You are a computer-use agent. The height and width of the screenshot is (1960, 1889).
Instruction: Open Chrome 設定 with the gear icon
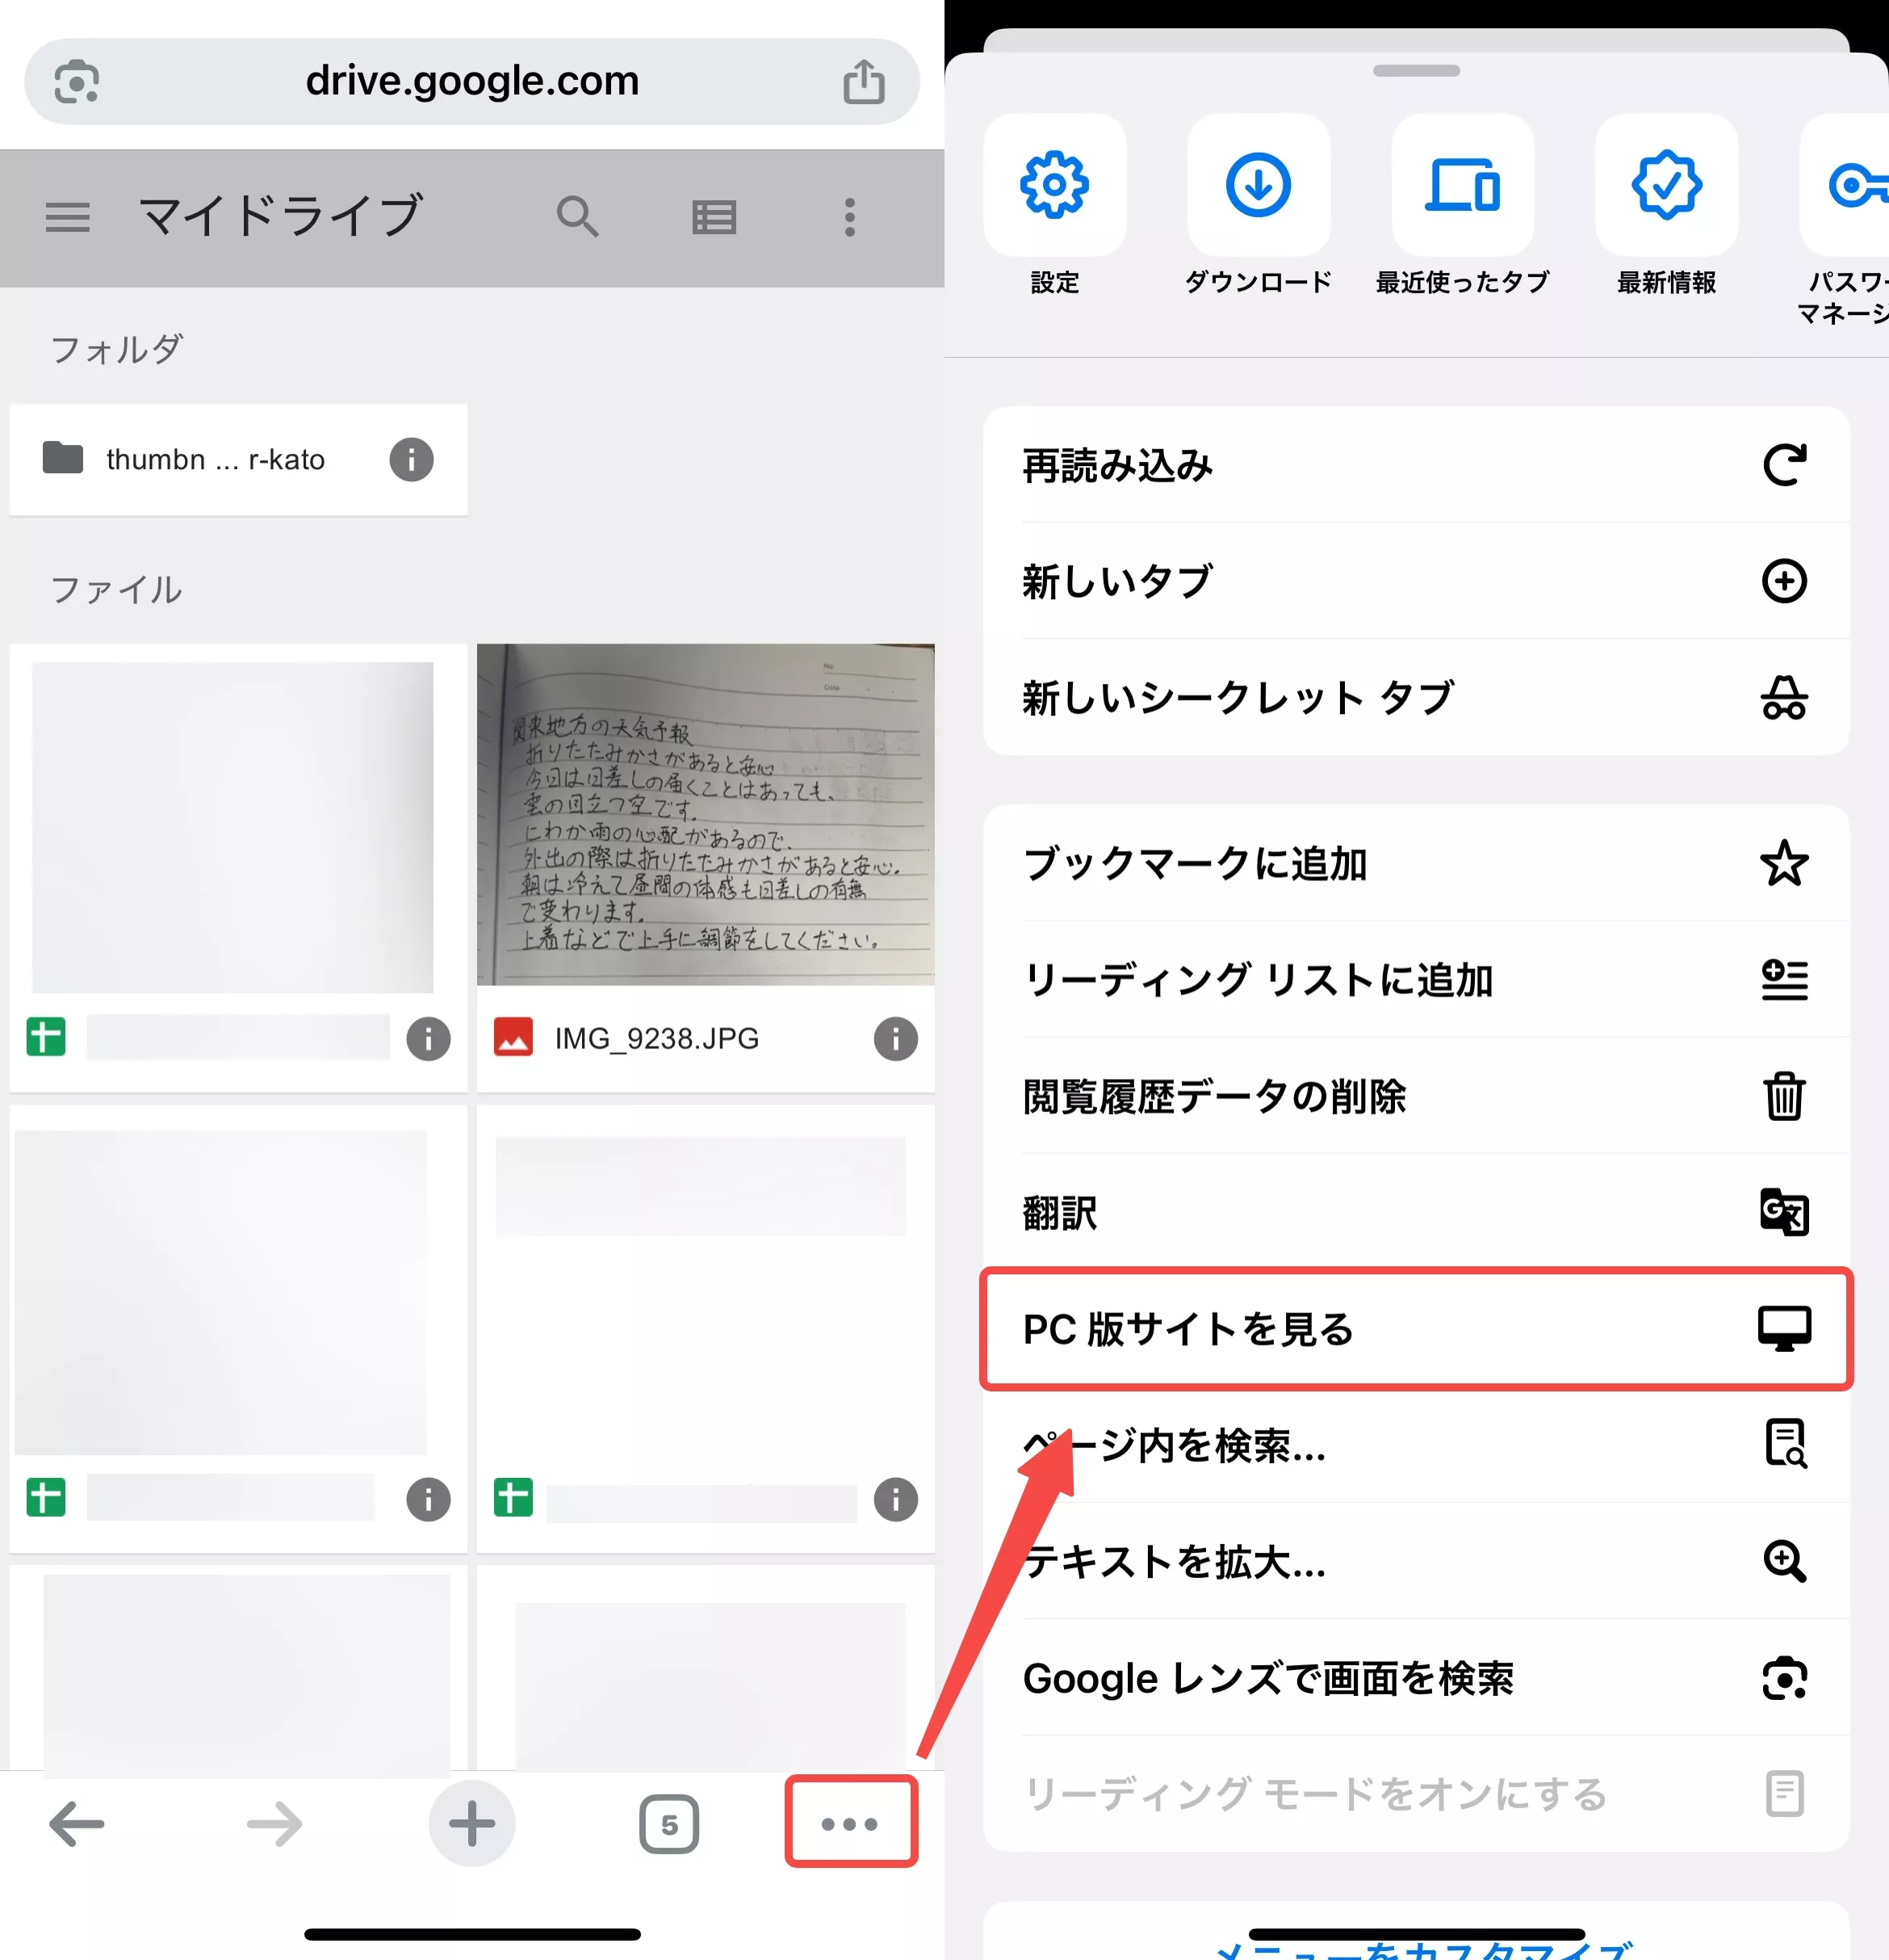[1055, 185]
